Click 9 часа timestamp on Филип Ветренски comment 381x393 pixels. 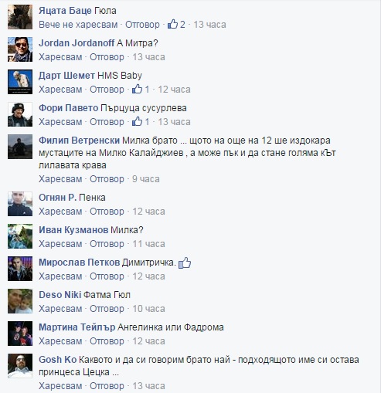pos(146,179)
